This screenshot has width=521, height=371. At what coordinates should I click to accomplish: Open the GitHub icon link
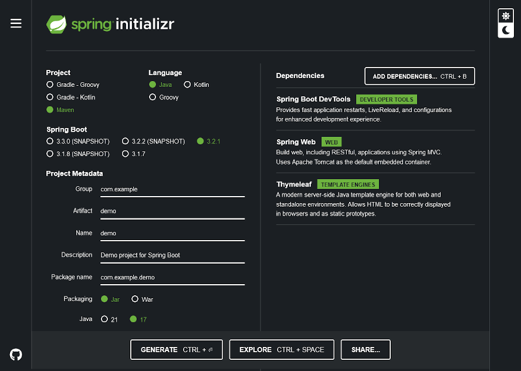tap(16, 355)
